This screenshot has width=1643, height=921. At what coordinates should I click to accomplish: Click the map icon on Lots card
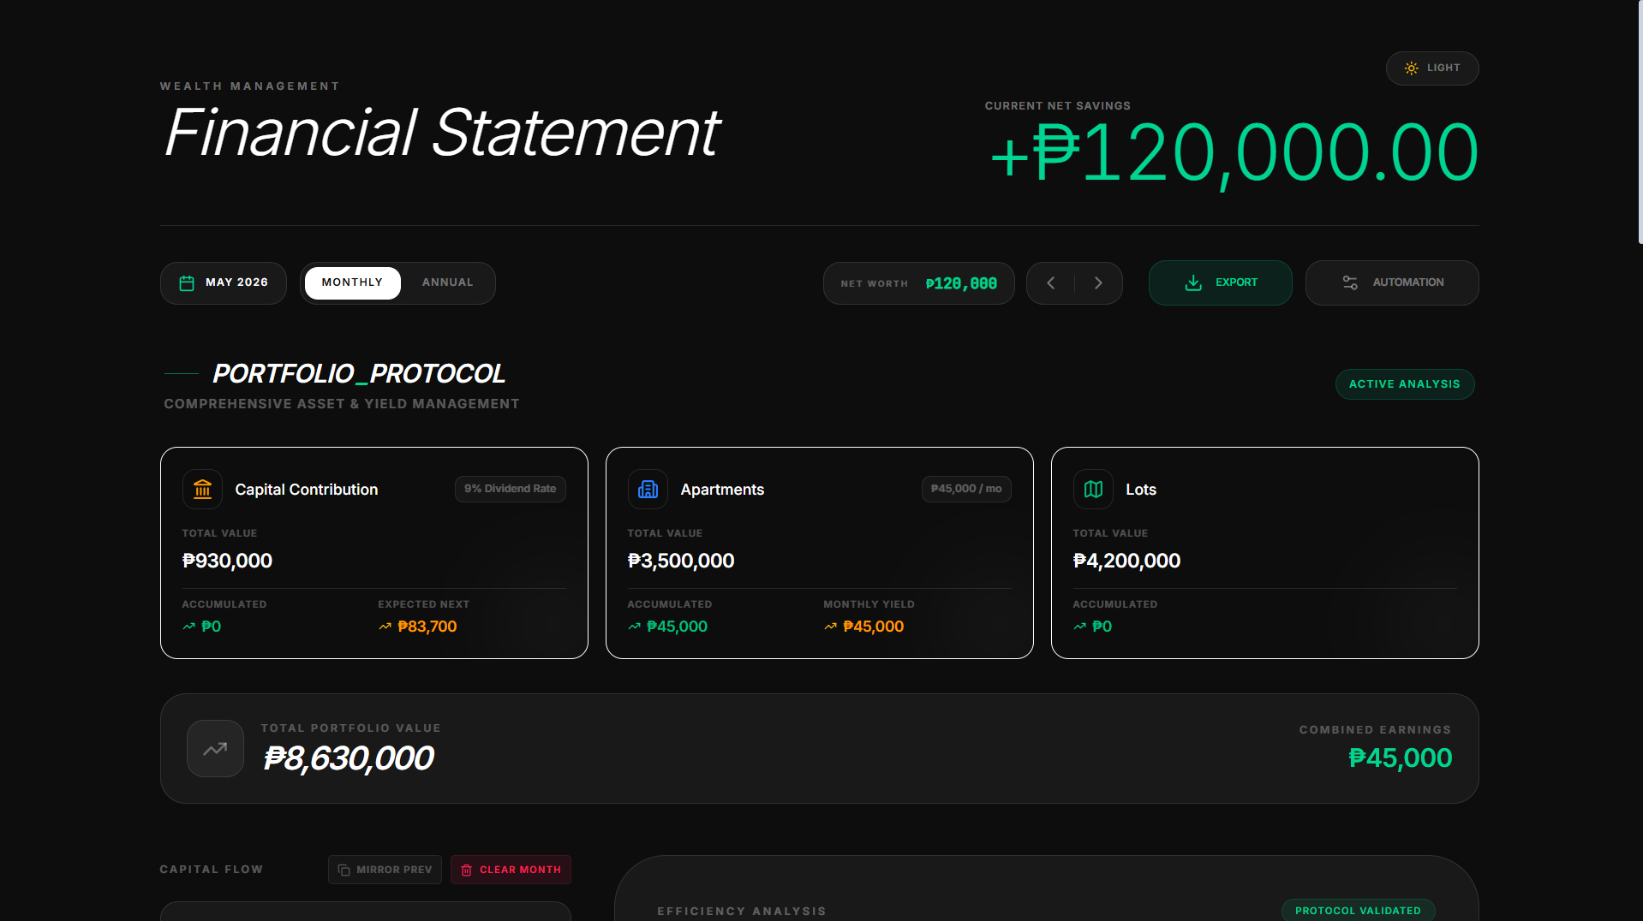[x=1093, y=490]
